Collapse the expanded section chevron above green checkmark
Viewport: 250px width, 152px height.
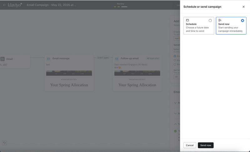[x=175, y=124]
